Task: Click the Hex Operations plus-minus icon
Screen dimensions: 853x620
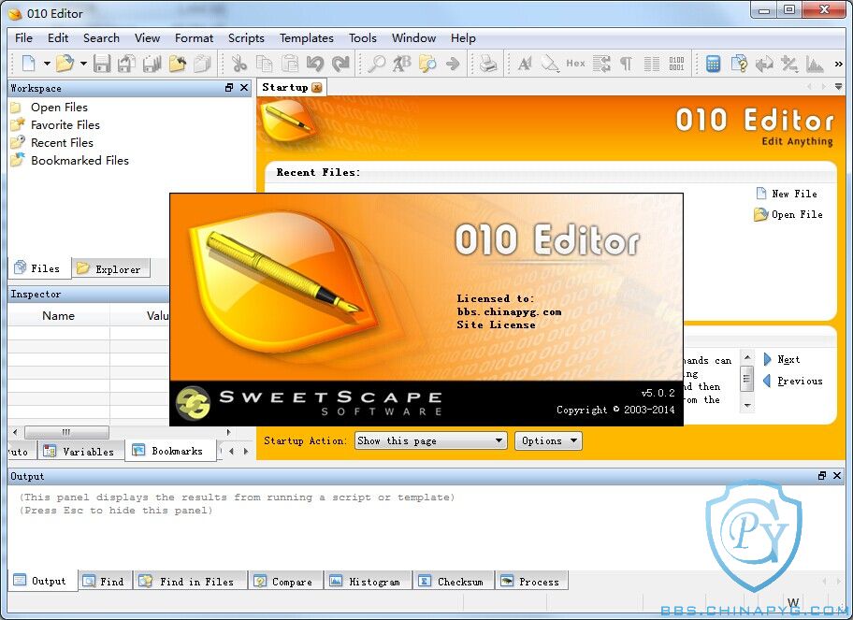Action: (x=789, y=64)
